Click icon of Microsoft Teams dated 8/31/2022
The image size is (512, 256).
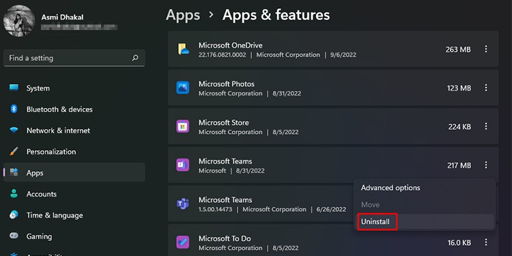[183, 165]
